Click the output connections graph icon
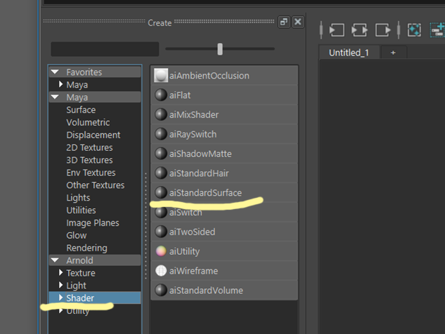445x334 pixels. pyautogui.click(x=383, y=30)
